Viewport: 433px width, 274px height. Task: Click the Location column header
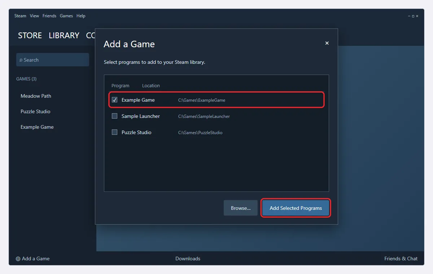[x=151, y=85]
